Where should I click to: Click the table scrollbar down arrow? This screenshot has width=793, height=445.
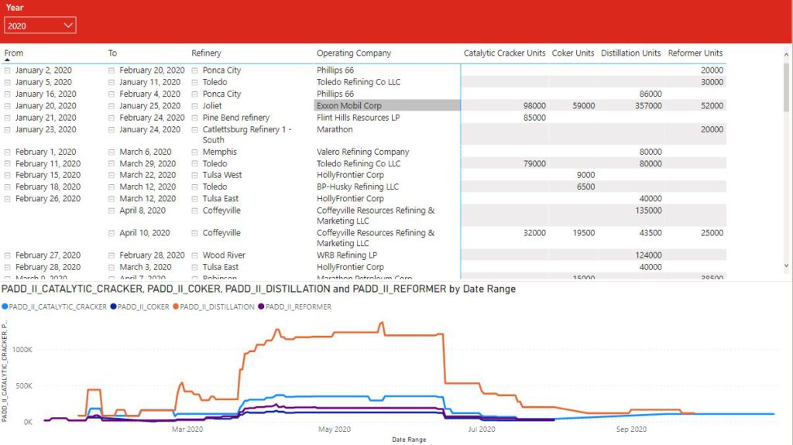[x=786, y=265]
